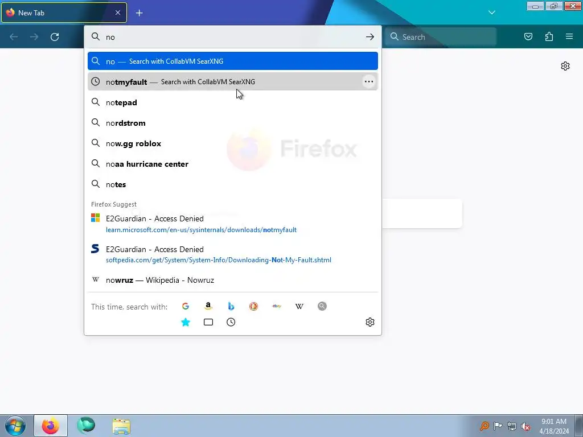Open the clock showing 9:01 AM

click(553, 426)
